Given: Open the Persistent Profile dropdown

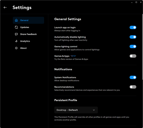Looking at the screenshot, I should 76,110.
